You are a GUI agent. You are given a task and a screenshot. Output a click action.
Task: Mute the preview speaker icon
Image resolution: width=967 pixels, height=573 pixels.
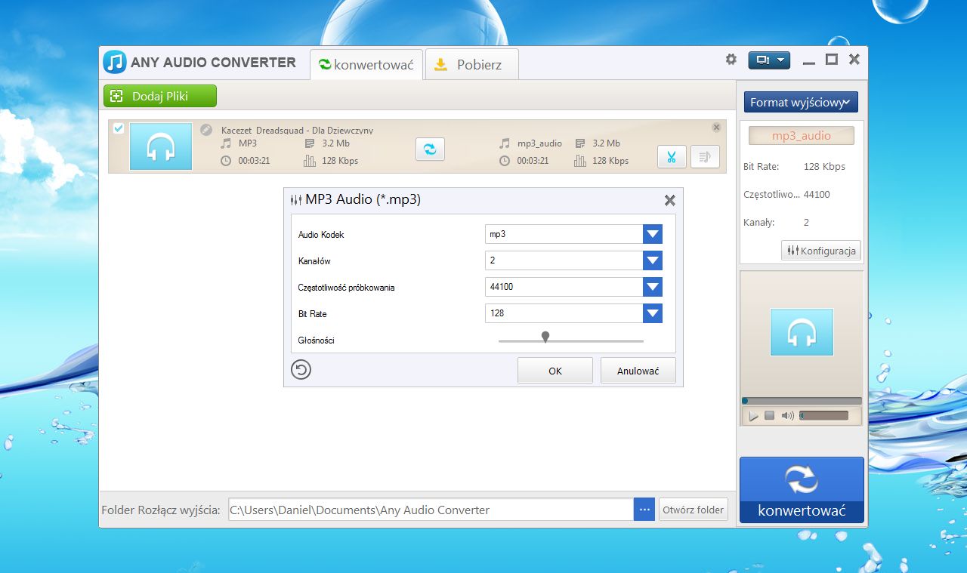(788, 415)
